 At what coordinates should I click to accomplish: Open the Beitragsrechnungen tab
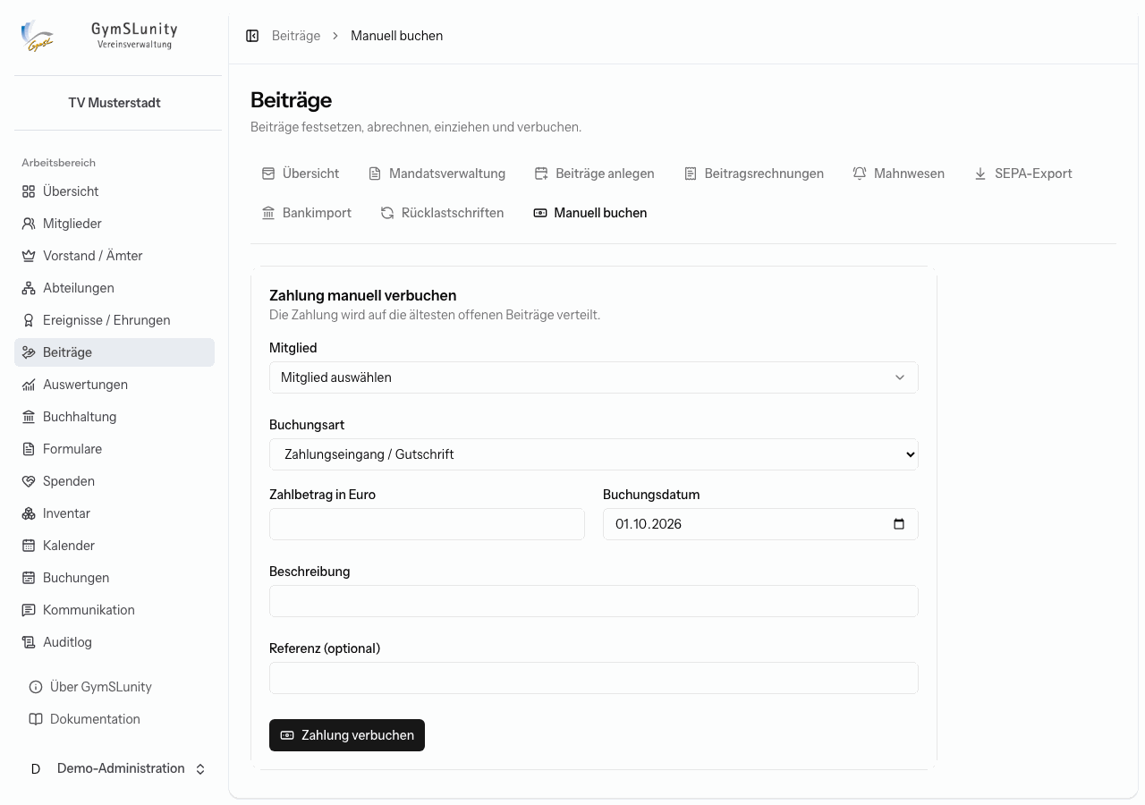(x=753, y=174)
